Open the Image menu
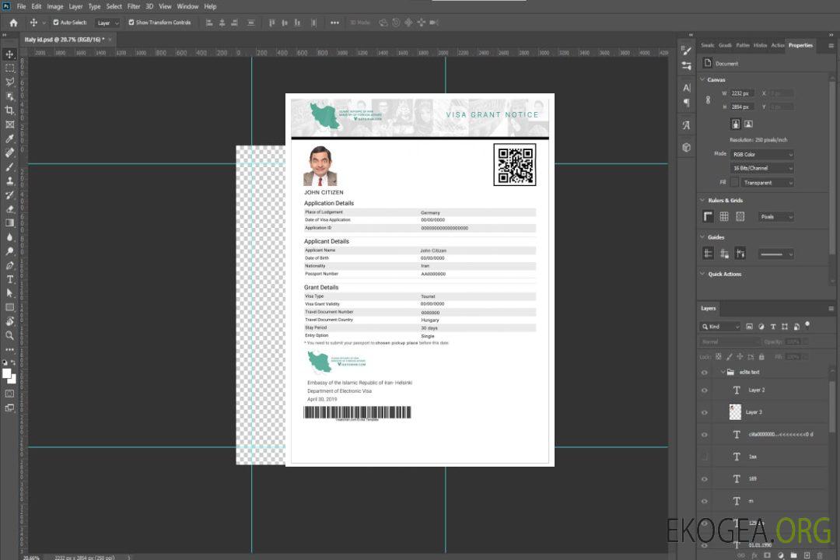Screen dimensions: 840x560 [55, 6]
